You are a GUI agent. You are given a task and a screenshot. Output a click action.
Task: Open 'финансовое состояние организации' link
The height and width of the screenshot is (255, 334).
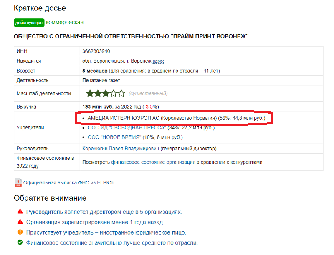pyautogui.click(x=153, y=162)
